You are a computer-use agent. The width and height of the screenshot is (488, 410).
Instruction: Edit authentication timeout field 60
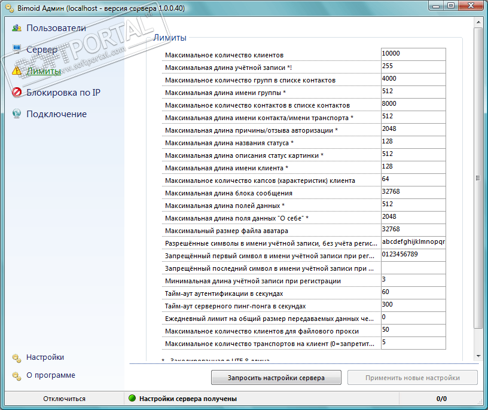coord(413,293)
